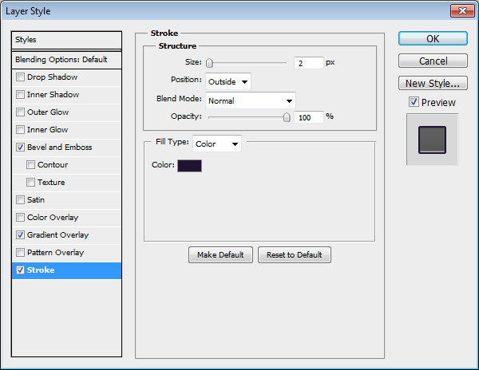This screenshot has height=370, width=479.
Task: Select the Inner Glow label
Action: click(x=47, y=130)
